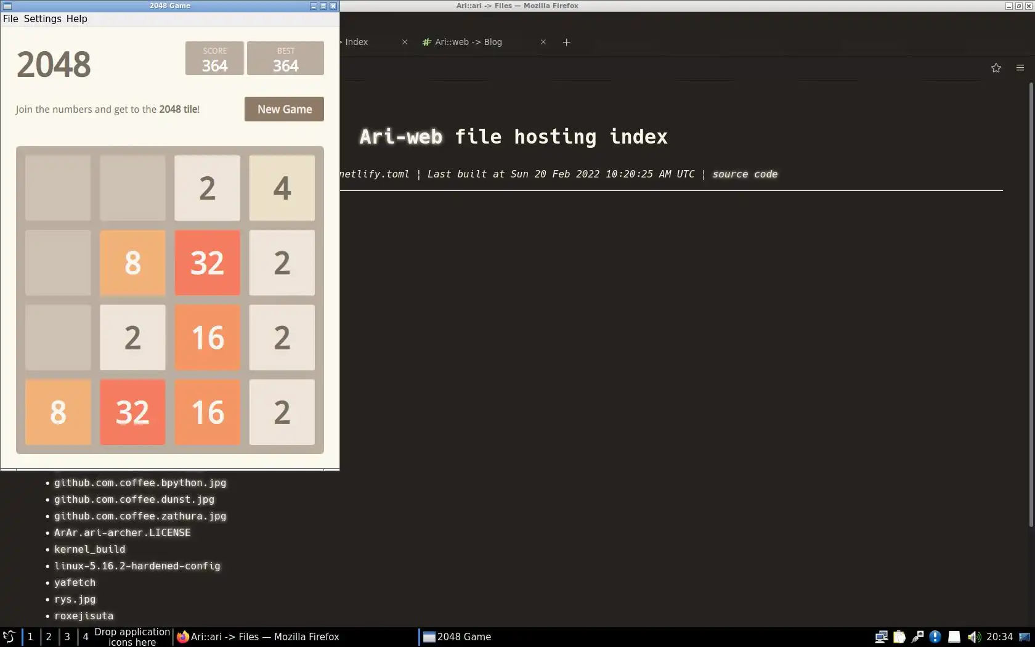This screenshot has height=647, width=1035.
Task: Open the linux-5.16.2-hardened-config file link
Action: pyautogui.click(x=137, y=566)
